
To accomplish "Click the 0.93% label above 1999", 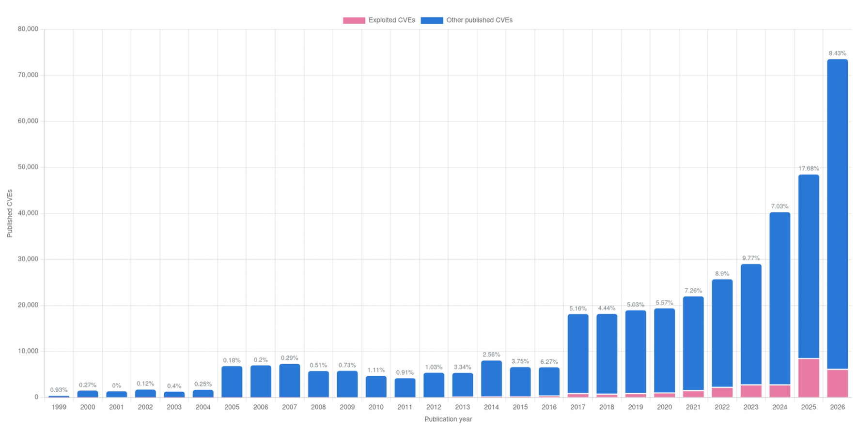I will (59, 390).
